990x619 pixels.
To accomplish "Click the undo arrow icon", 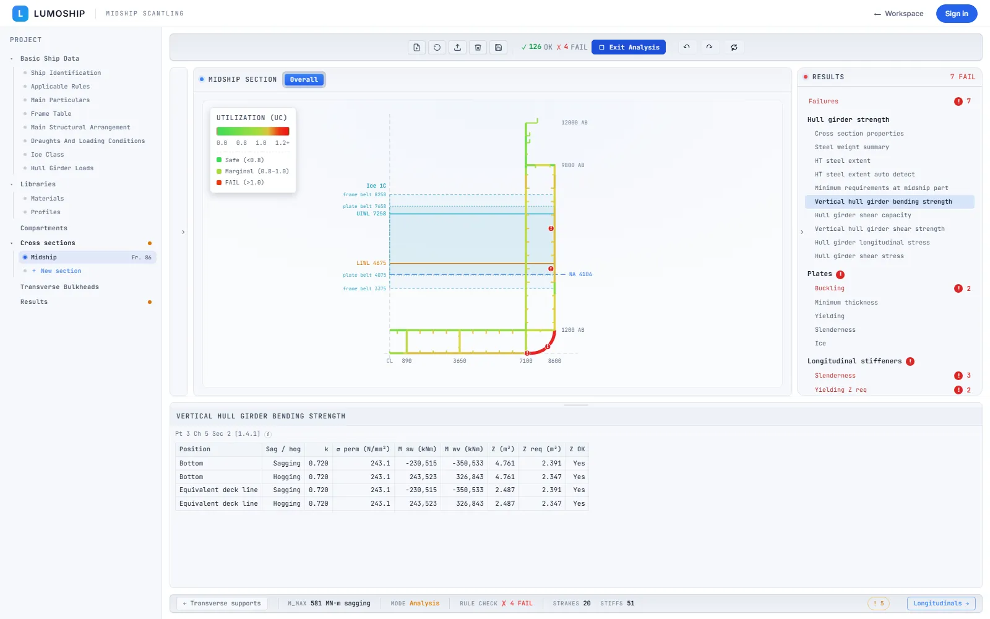I will [x=687, y=47].
